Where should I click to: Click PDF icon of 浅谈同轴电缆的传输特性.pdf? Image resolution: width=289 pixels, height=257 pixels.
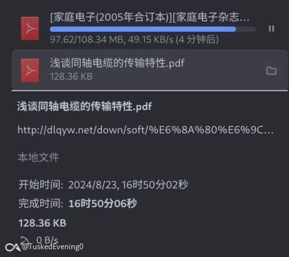point(30,70)
